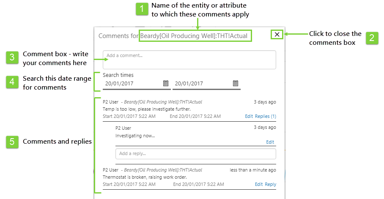Expand Replies (1) on first comment
384x199 pixels.
pos(266,116)
